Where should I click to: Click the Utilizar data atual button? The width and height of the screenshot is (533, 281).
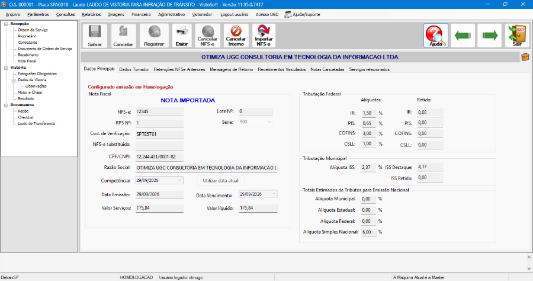coord(221,181)
